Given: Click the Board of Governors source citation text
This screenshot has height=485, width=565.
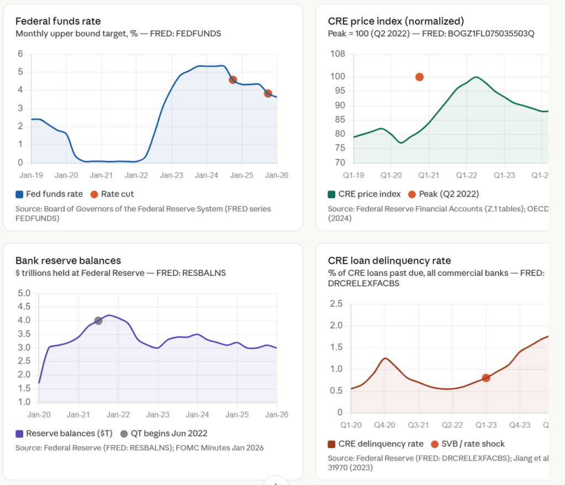Looking at the screenshot, I should pyautogui.click(x=143, y=213).
